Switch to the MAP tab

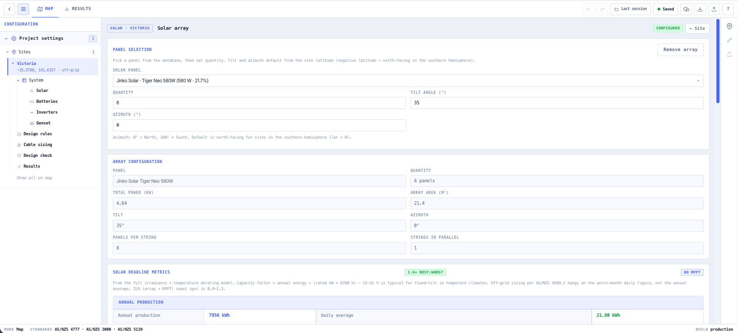tap(45, 9)
